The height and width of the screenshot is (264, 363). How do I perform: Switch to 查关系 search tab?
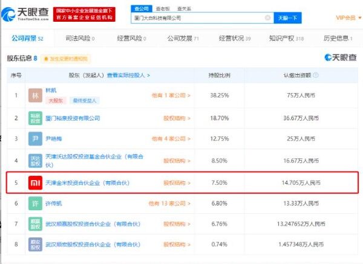pyautogui.click(x=184, y=9)
